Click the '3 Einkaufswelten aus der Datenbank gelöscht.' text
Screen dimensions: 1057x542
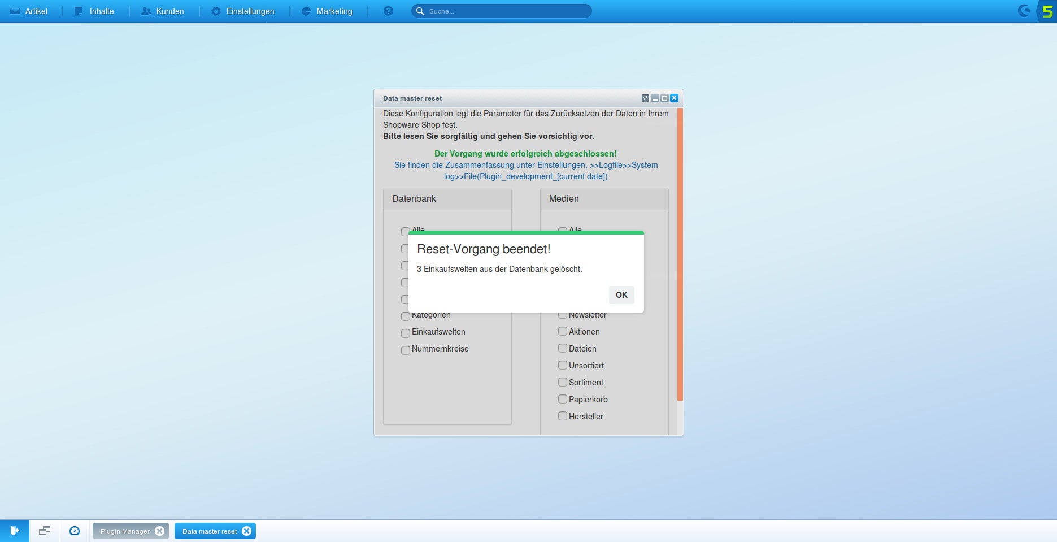(499, 269)
